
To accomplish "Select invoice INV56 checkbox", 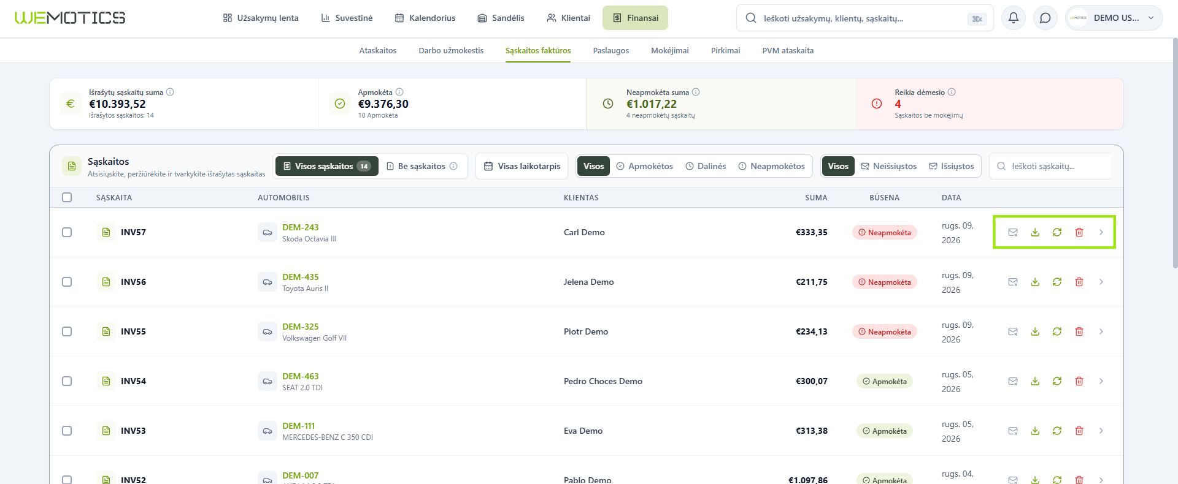I will pos(67,282).
